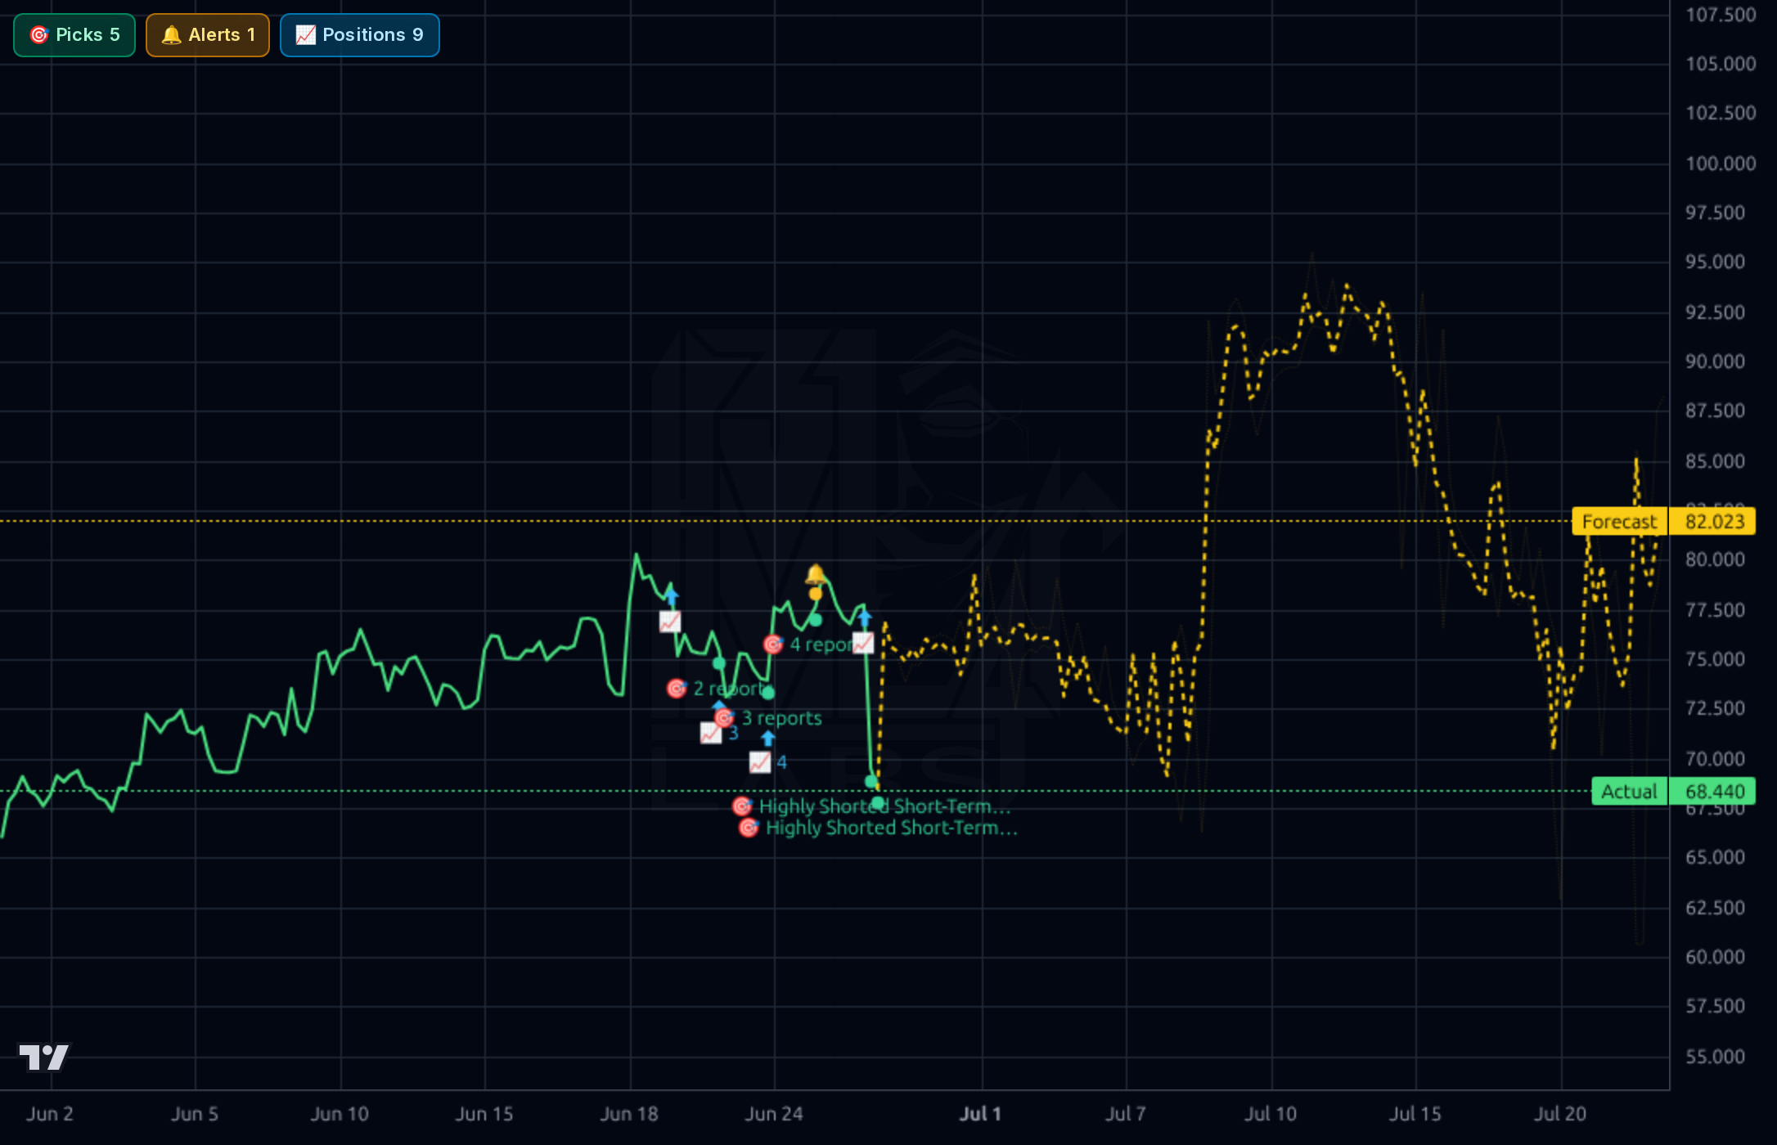This screenshot has width=1777, height=1145.
Task: Click the 60.000 price axis label
Action: 1715,957
